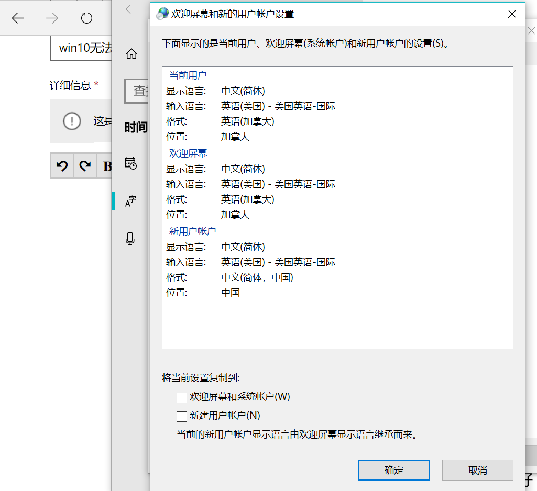The height and width of the screenshot is (491, 537).
Task: Click the Home icon in the sidebar
Action: (130, 53)
